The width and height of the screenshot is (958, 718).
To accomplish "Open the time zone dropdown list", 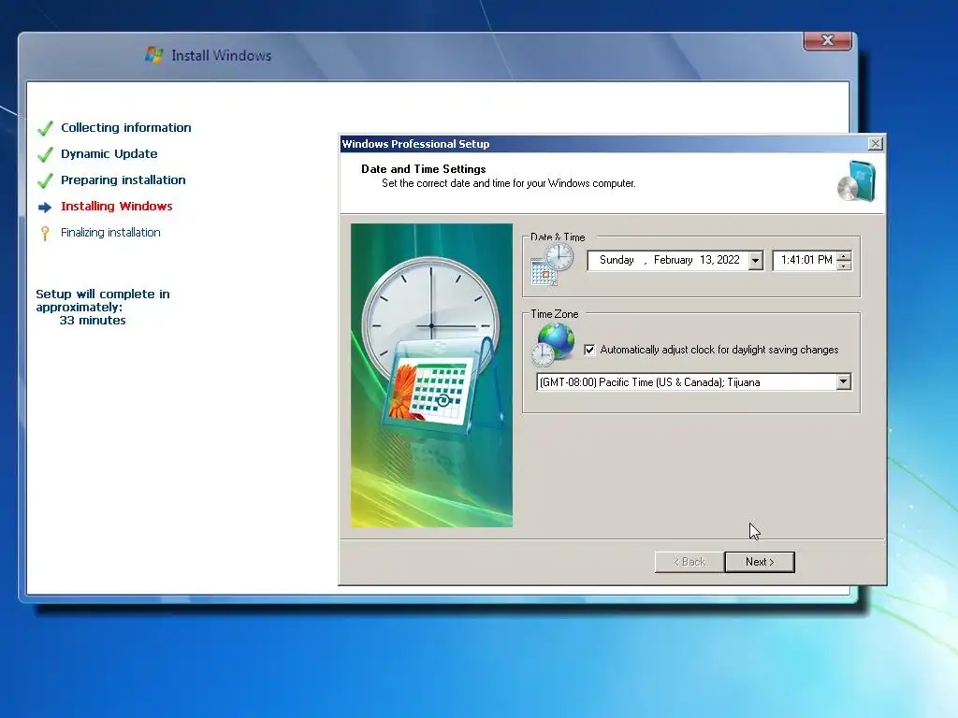I will 843,381.
